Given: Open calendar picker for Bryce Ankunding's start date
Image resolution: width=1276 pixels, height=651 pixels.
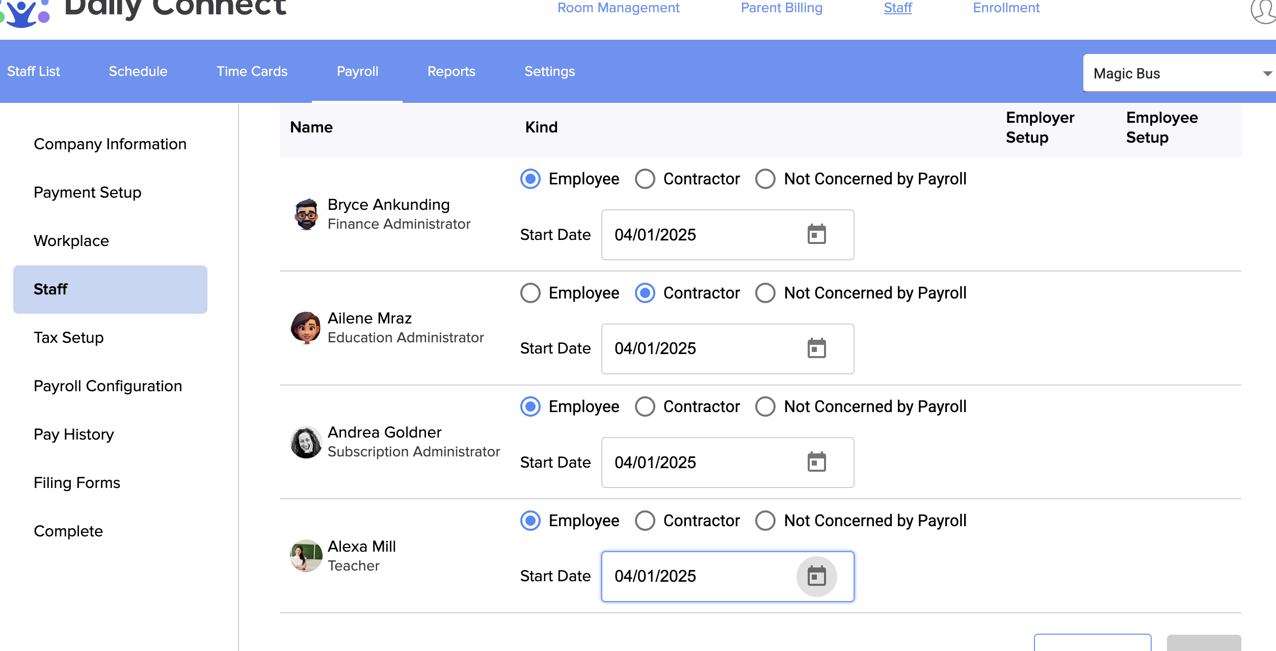Looking at the screenshot, I should (x=816, y=235).
